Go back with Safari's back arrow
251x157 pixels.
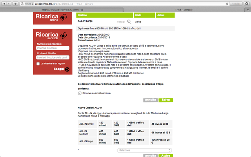point(4,4)
